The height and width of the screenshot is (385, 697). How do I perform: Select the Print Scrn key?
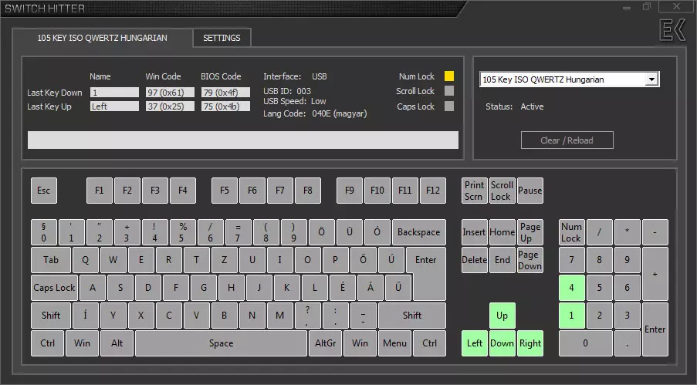coord(475,191)
